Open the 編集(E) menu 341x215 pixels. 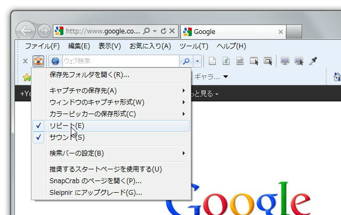(79, 46)
